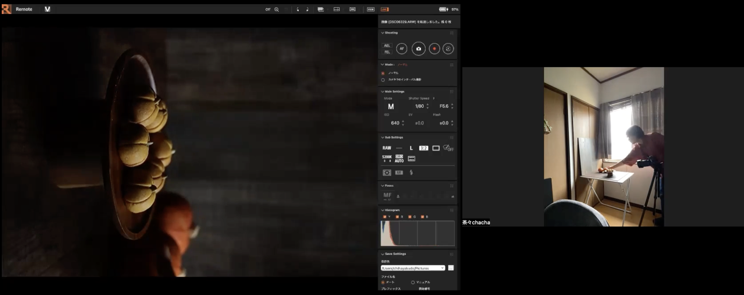Image resolution: width=744 pixels, height=295 pixels.
Task: Click the 茶々chacha webcam video tile
Action: pos(603,147)
